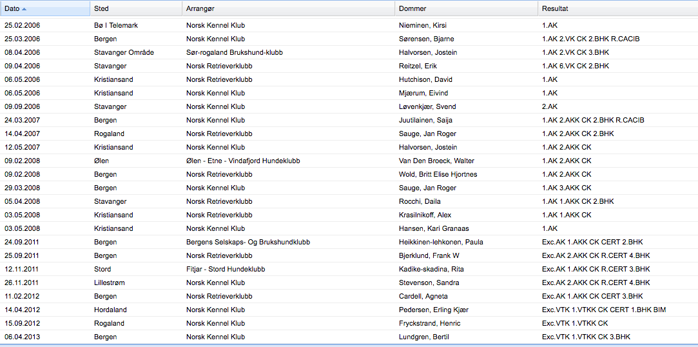This screenshot has height=347, width=698.
Task: Click the date 05.04.2008 cell
Action: (x=45, y=201)
